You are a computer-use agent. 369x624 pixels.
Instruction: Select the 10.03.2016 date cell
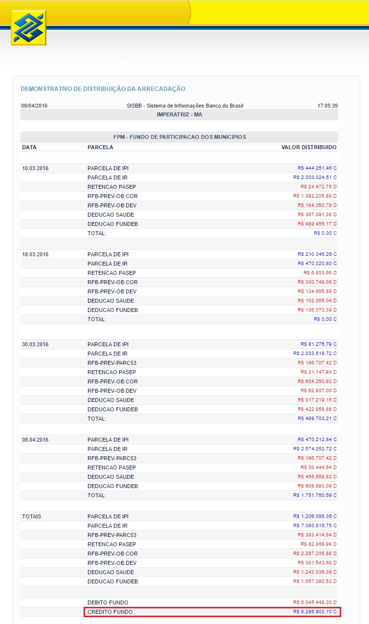[x=35, y=168]
